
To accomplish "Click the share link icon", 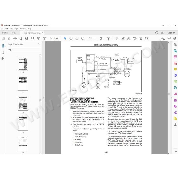I will (x=163, y=38).
